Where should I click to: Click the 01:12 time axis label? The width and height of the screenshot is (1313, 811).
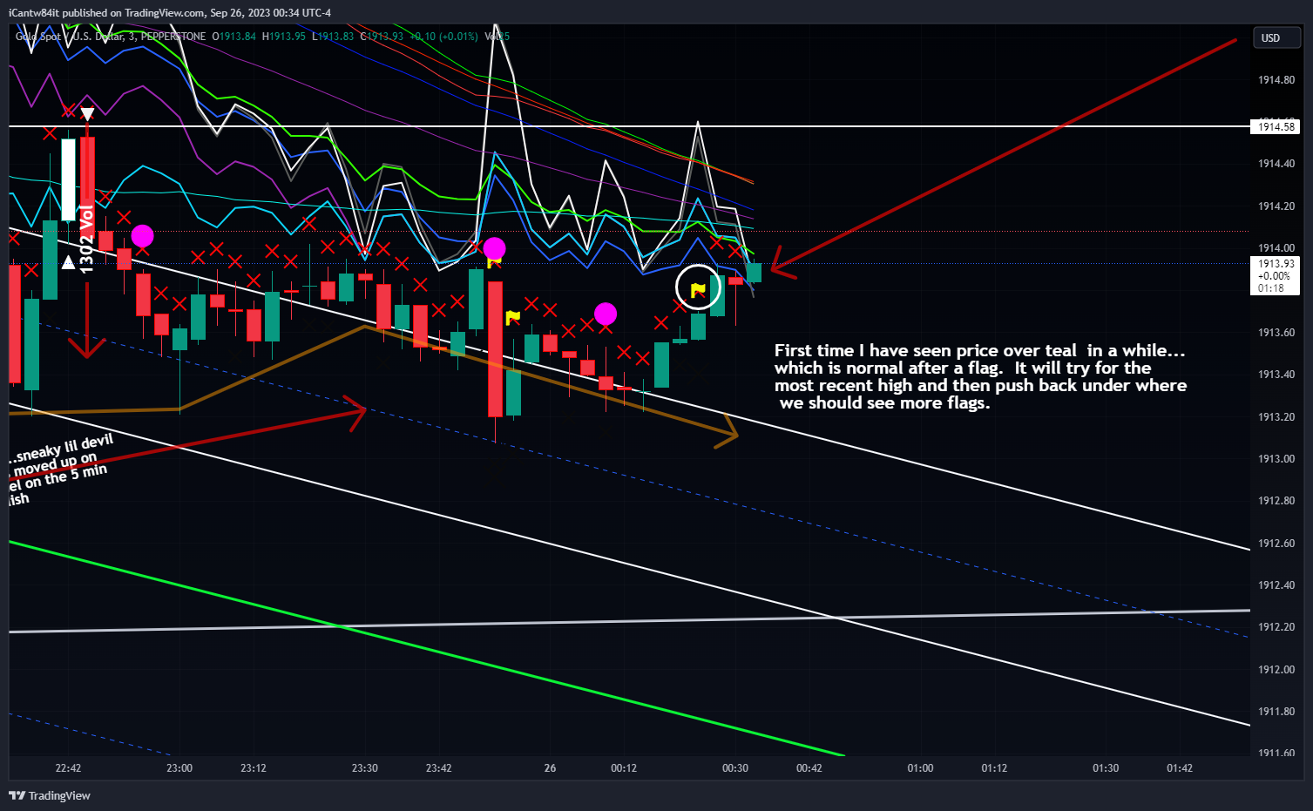point(994,768)
